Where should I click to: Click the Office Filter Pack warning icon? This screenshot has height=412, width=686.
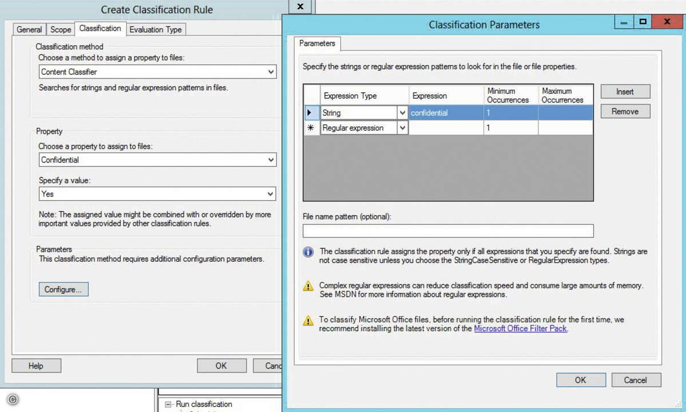click(308, 320)
